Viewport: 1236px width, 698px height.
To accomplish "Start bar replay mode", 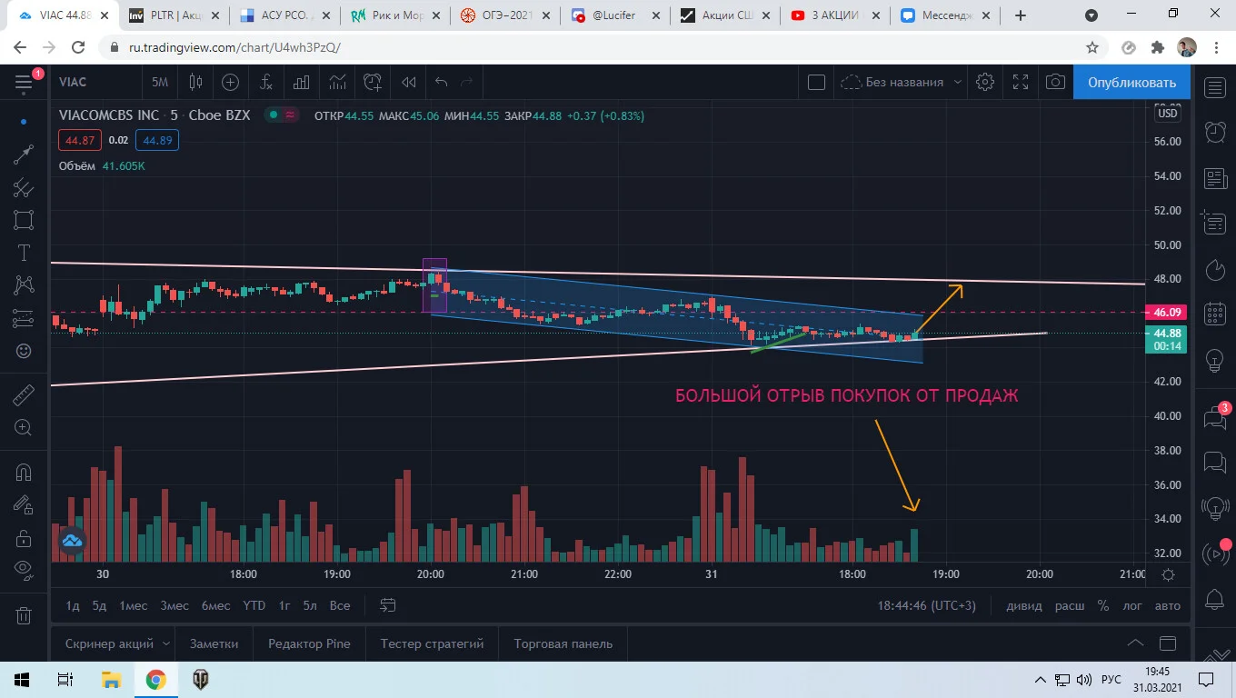I will (409, 82).
